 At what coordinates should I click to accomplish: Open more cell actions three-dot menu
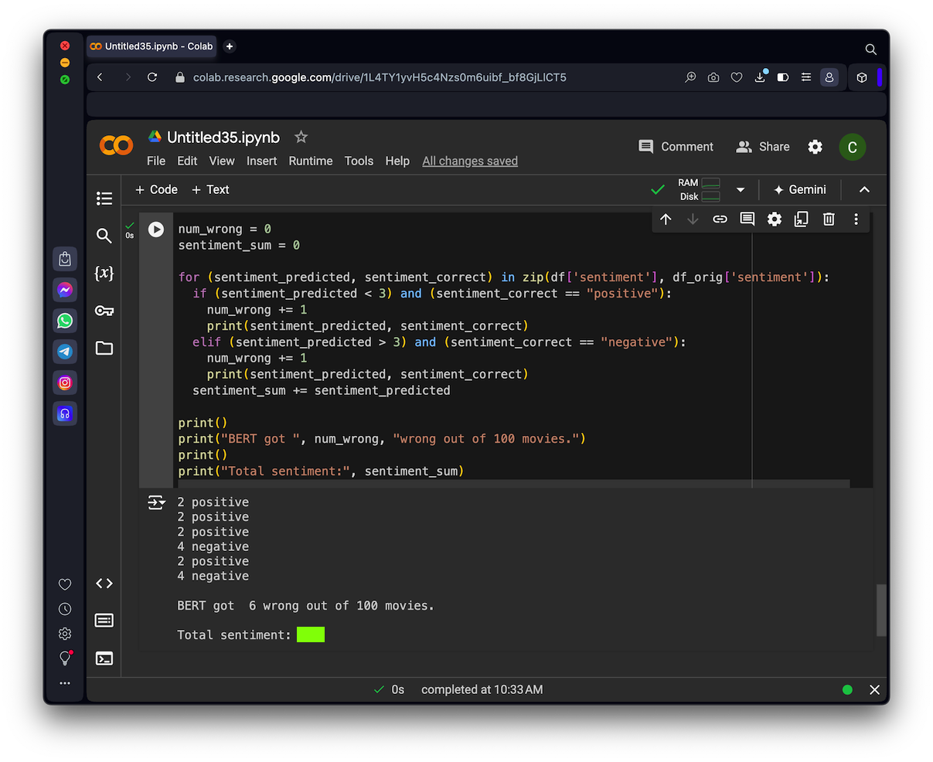point(856,219)
